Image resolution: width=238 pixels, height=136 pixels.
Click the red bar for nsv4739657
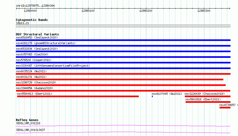(x=225, y=108)
